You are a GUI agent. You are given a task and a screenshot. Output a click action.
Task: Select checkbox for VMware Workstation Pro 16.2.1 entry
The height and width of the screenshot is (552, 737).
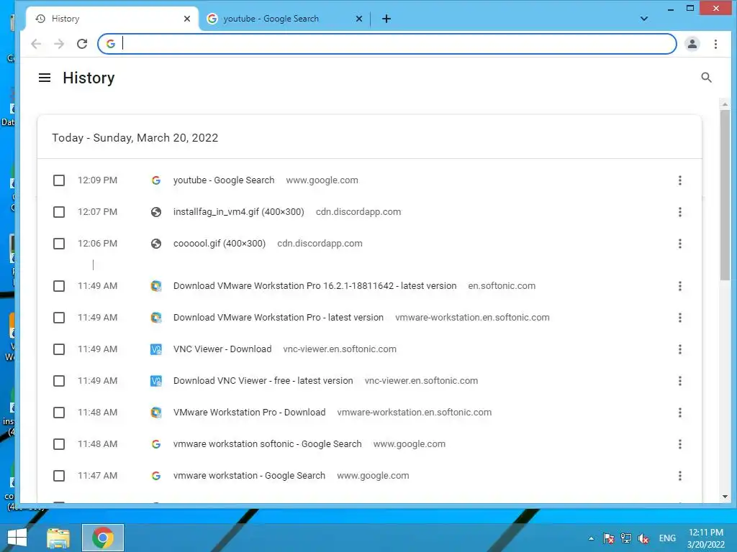pos(59,286)
